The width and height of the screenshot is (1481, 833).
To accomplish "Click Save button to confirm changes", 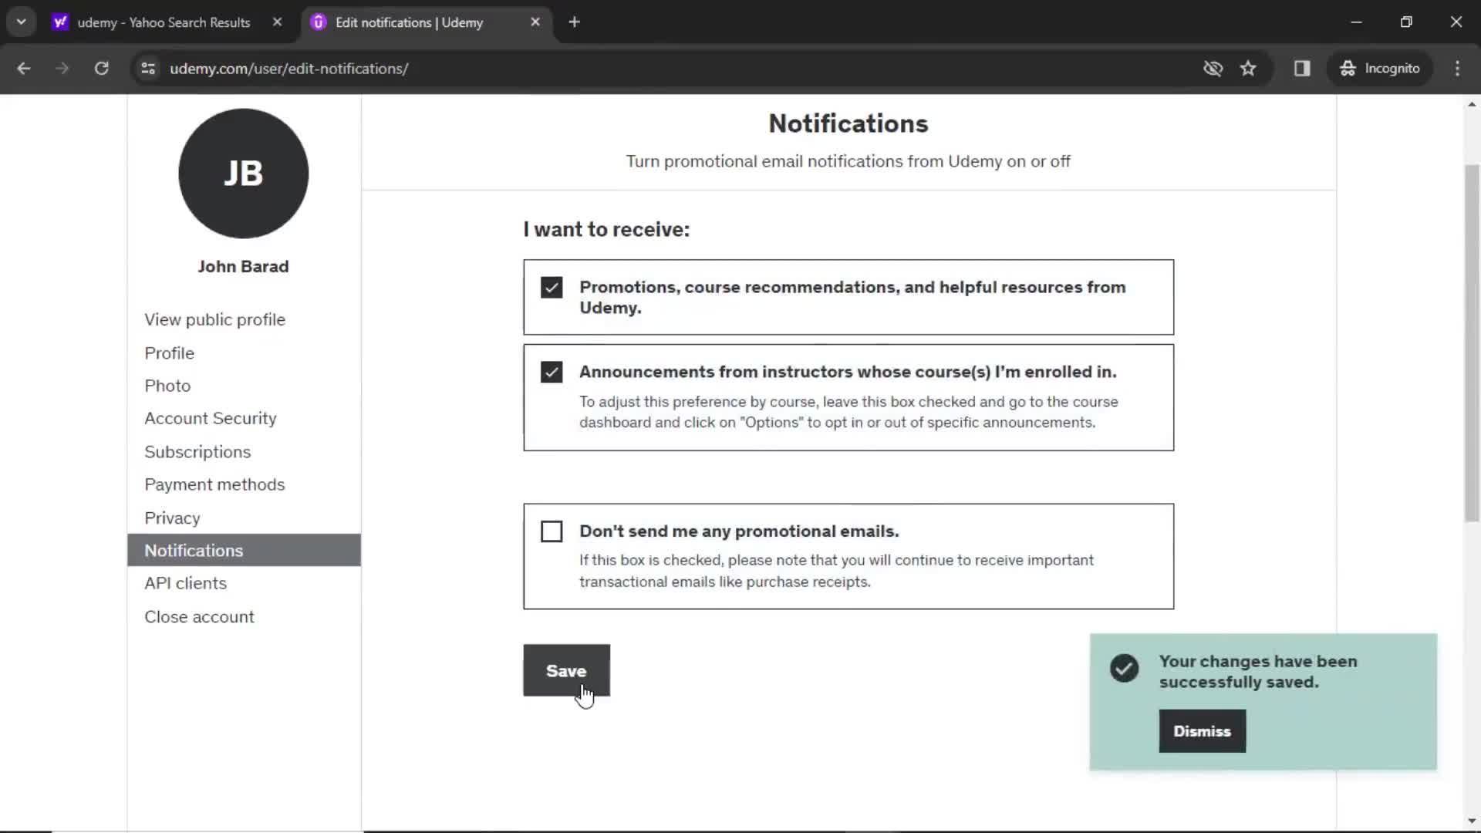I will point(567,670).
